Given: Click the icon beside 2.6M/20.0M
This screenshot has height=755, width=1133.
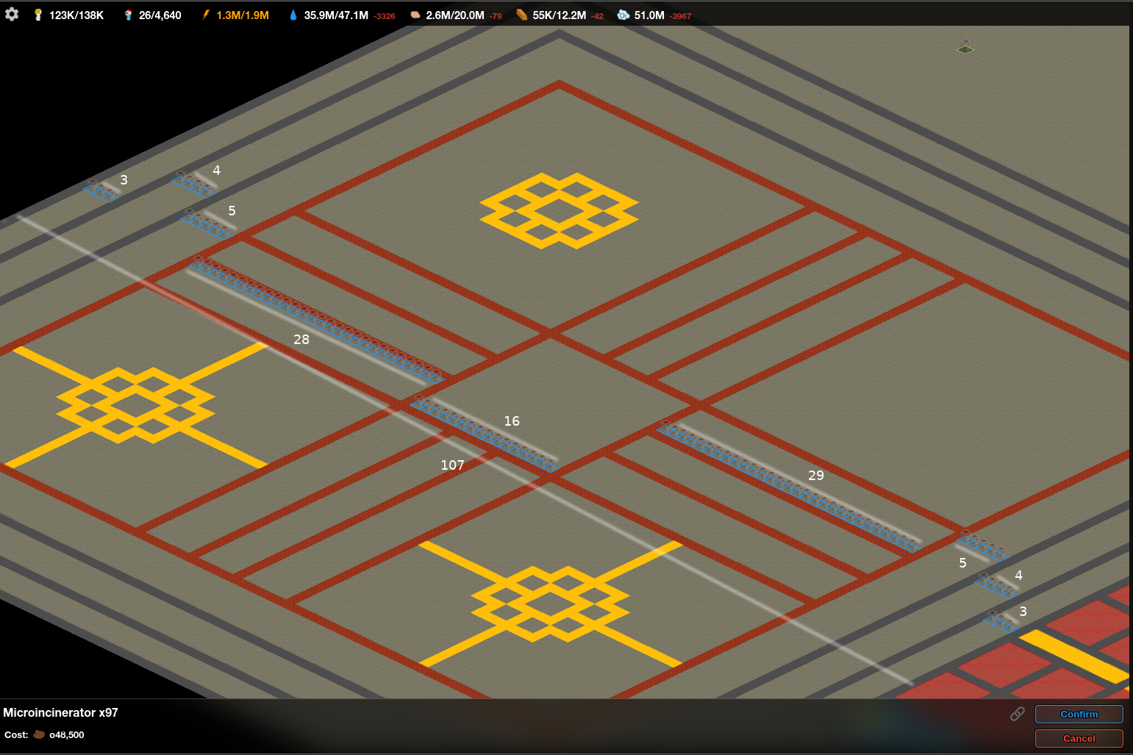Looking at the screenshot, I should (415, 15).
